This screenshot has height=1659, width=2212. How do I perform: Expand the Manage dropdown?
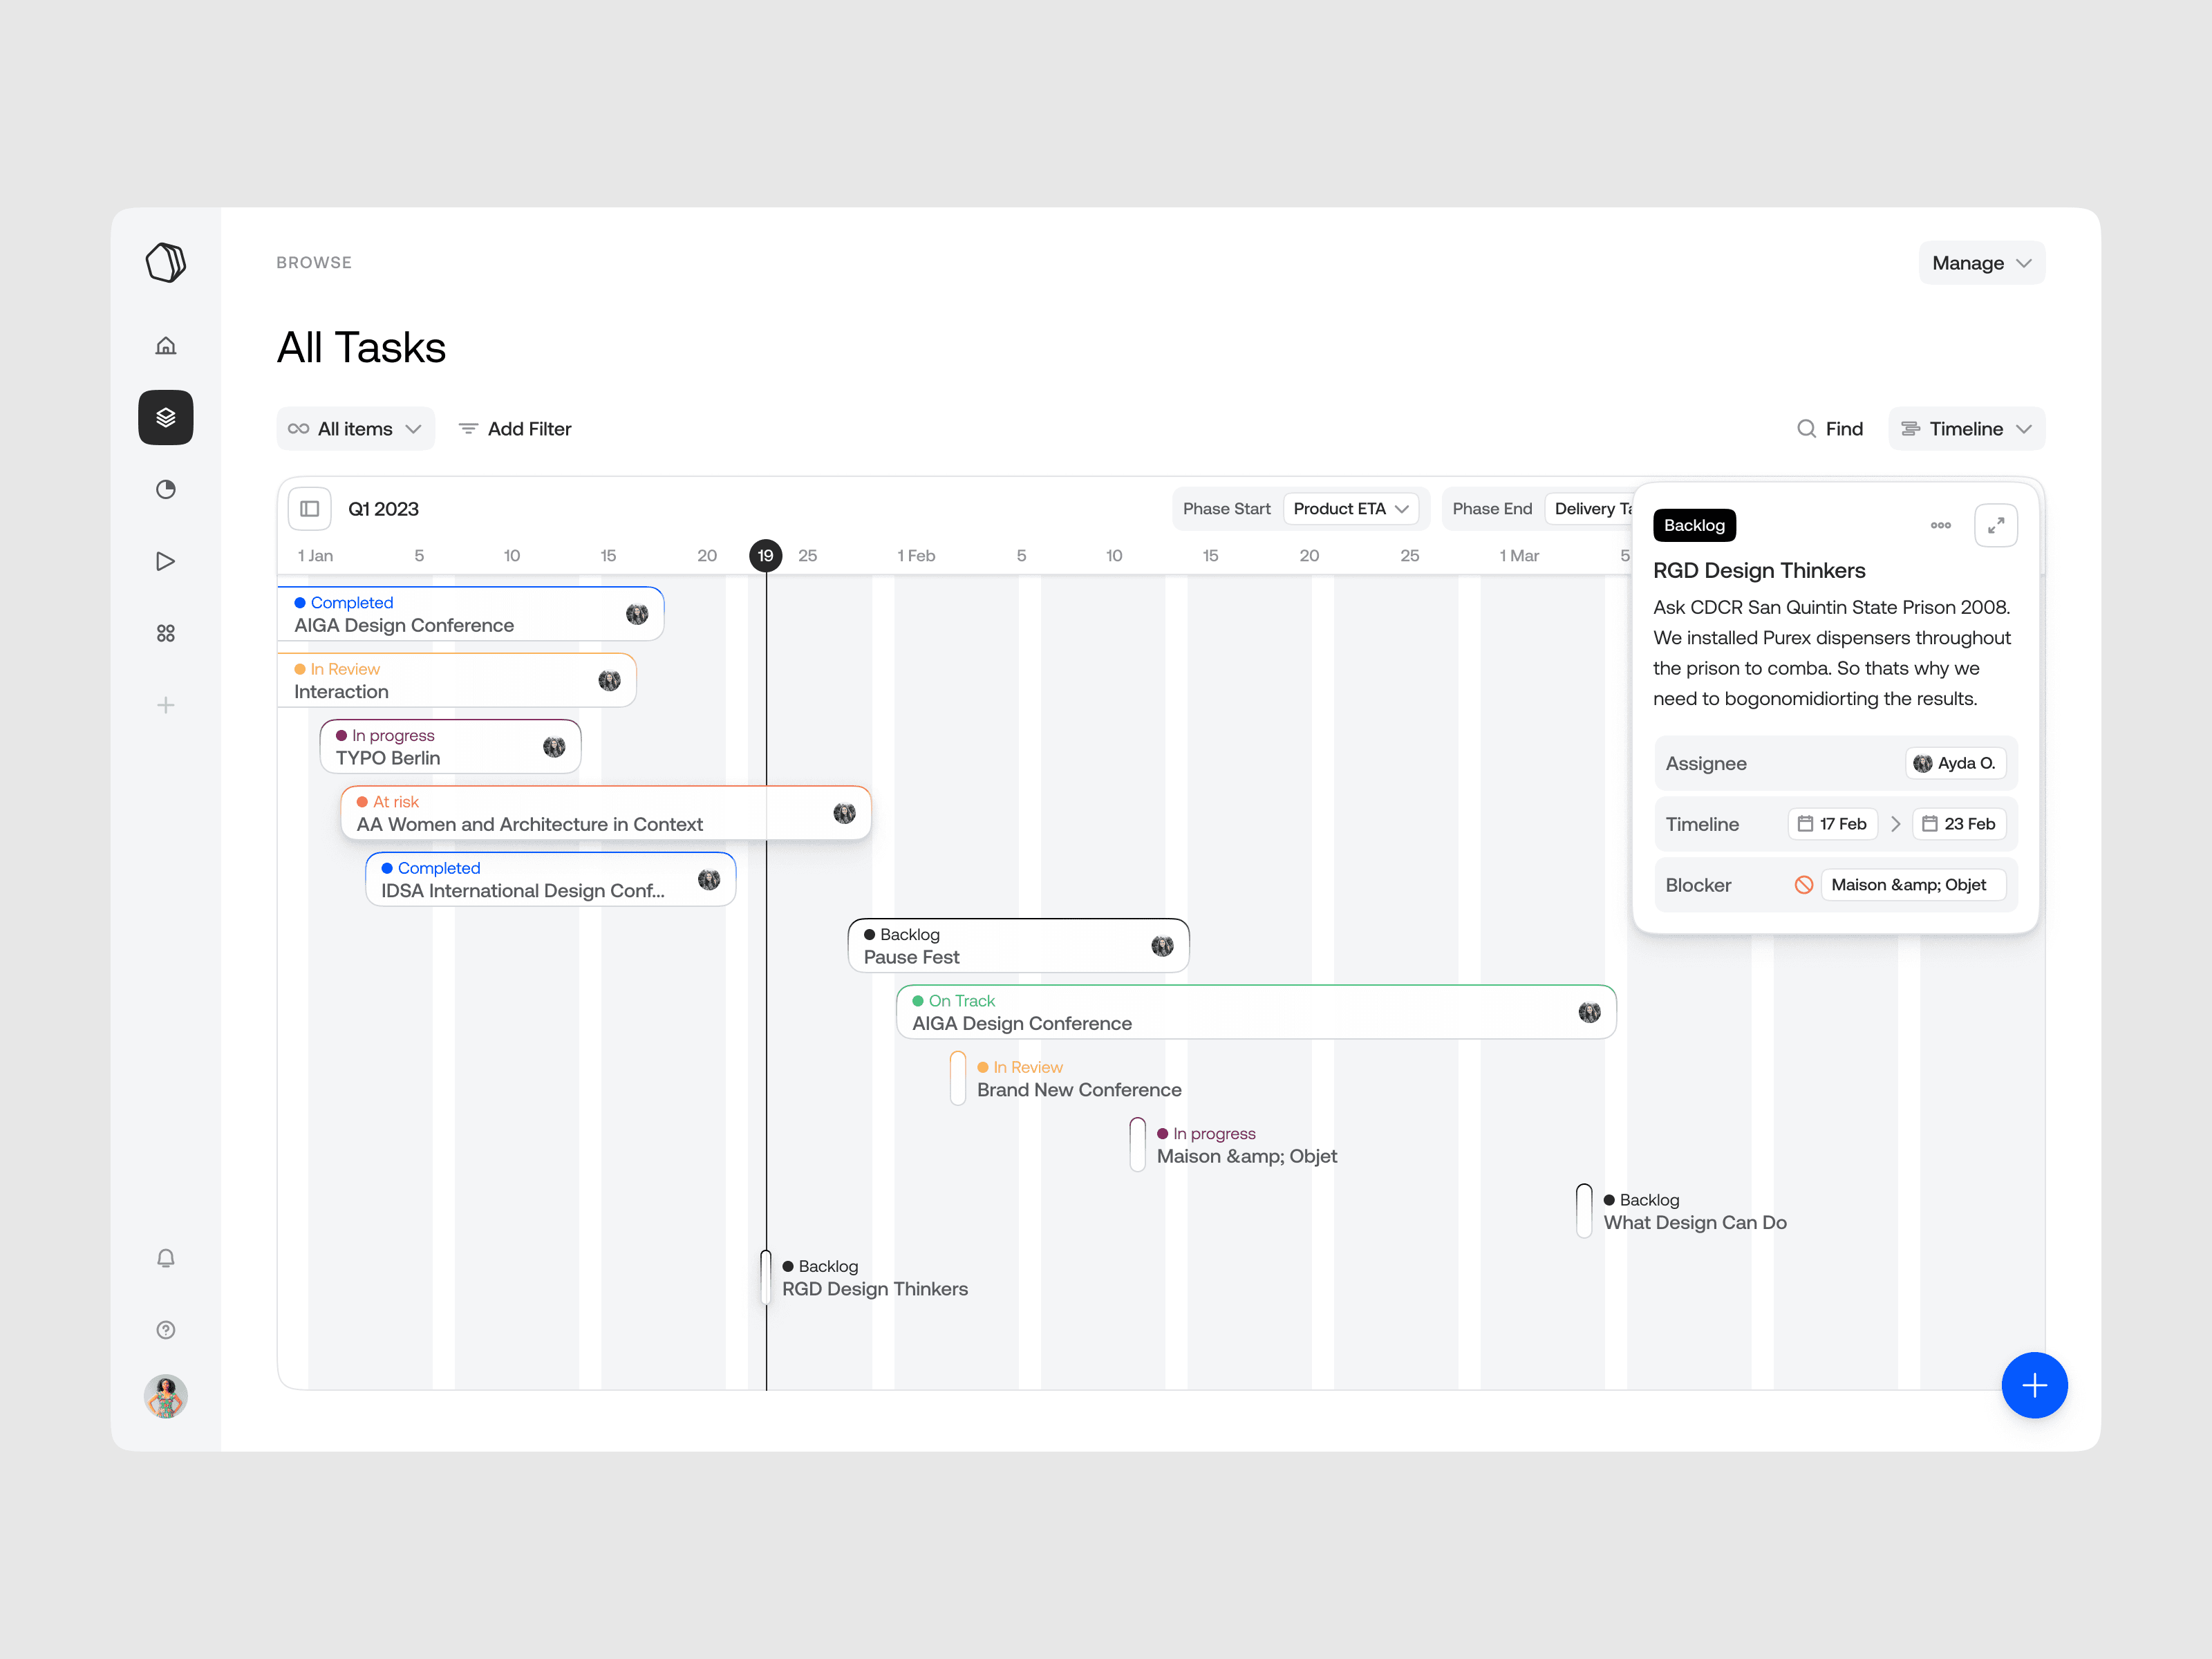1981,263
